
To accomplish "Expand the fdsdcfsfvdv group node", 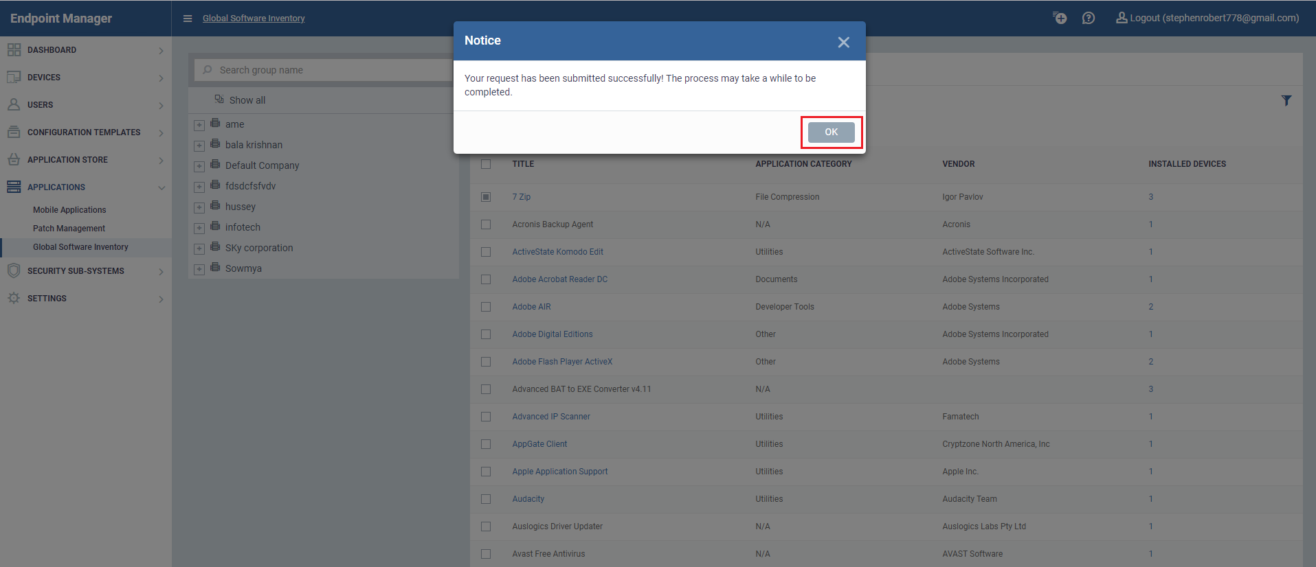I will point(199,187).
